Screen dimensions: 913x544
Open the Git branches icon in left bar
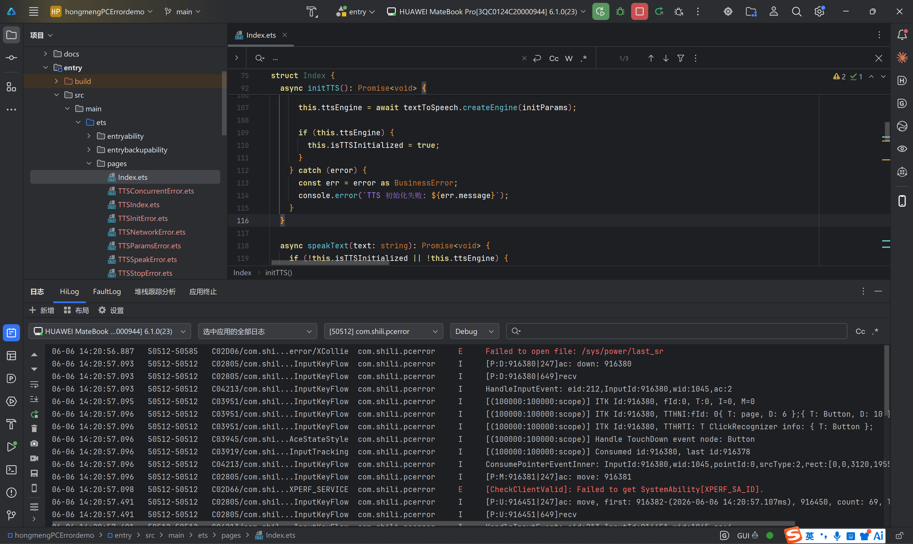(11, 515)
